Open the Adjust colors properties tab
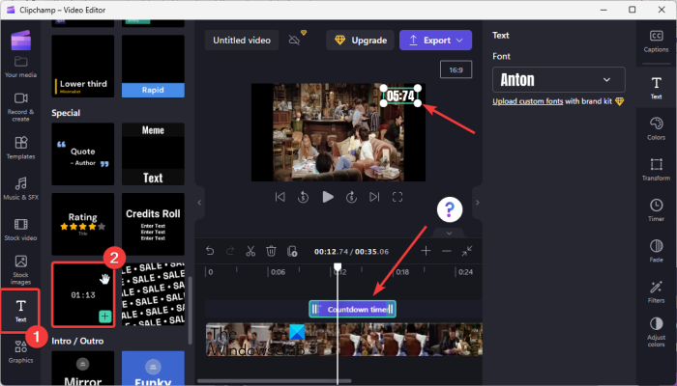This screenshot has width=677, height=386. click(x=656, y=332)
